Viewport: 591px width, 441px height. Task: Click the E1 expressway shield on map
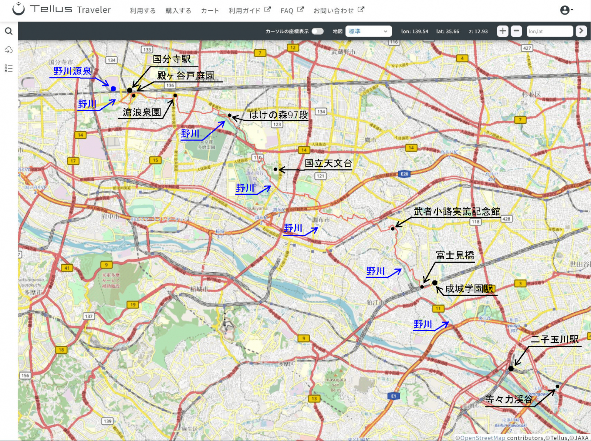[393, 396]
